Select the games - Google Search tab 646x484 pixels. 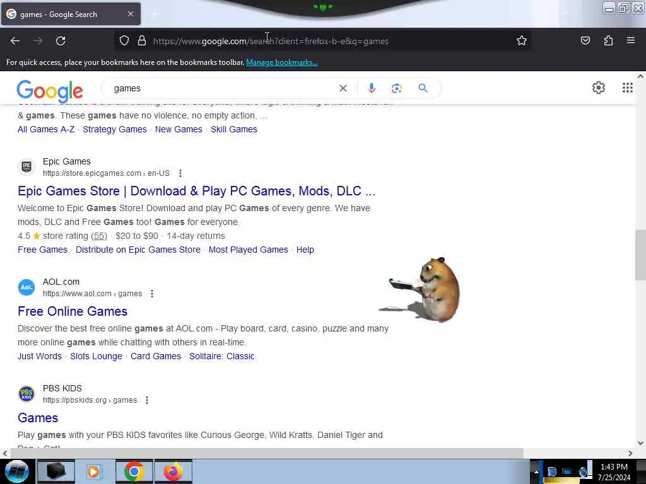[71, 14]
